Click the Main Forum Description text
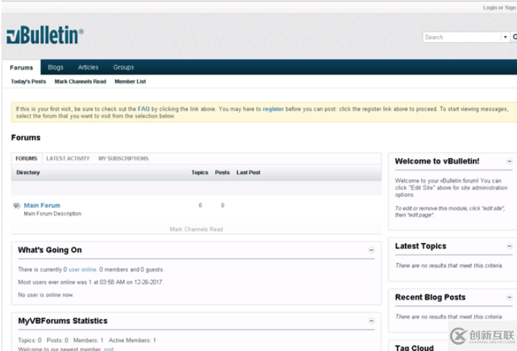Viewport: 517px width, 351px height. 53,214
